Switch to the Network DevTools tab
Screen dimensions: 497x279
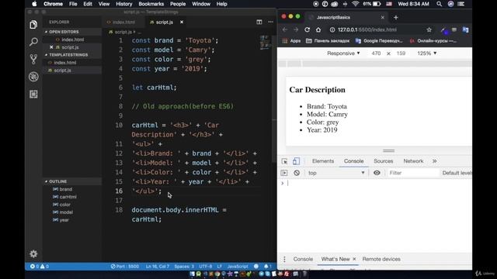click(x=413, y=161)
